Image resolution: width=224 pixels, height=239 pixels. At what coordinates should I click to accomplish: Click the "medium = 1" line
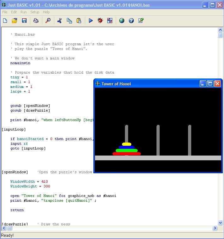coord(21,87)
